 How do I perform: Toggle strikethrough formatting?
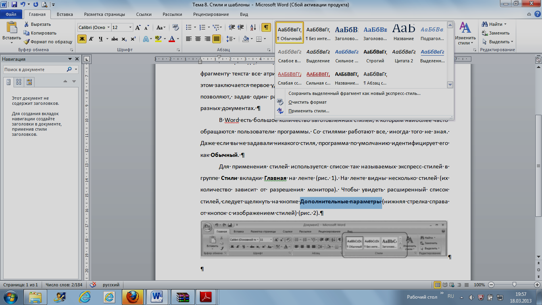point(115,39)
